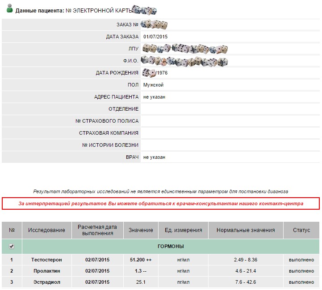Click the ГОРМОНЫ group header row
This screenshot has width=322, height=290.
(x=171, y=246)
